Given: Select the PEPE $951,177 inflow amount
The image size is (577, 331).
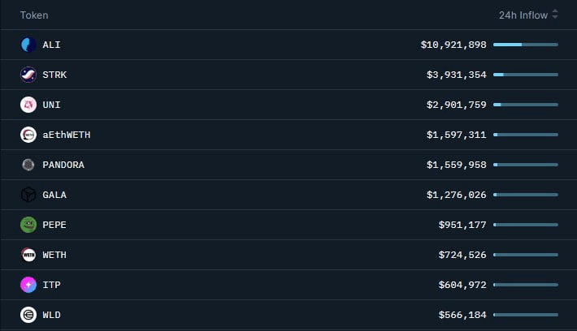Looking at the screenshot, I should (462, 225).
